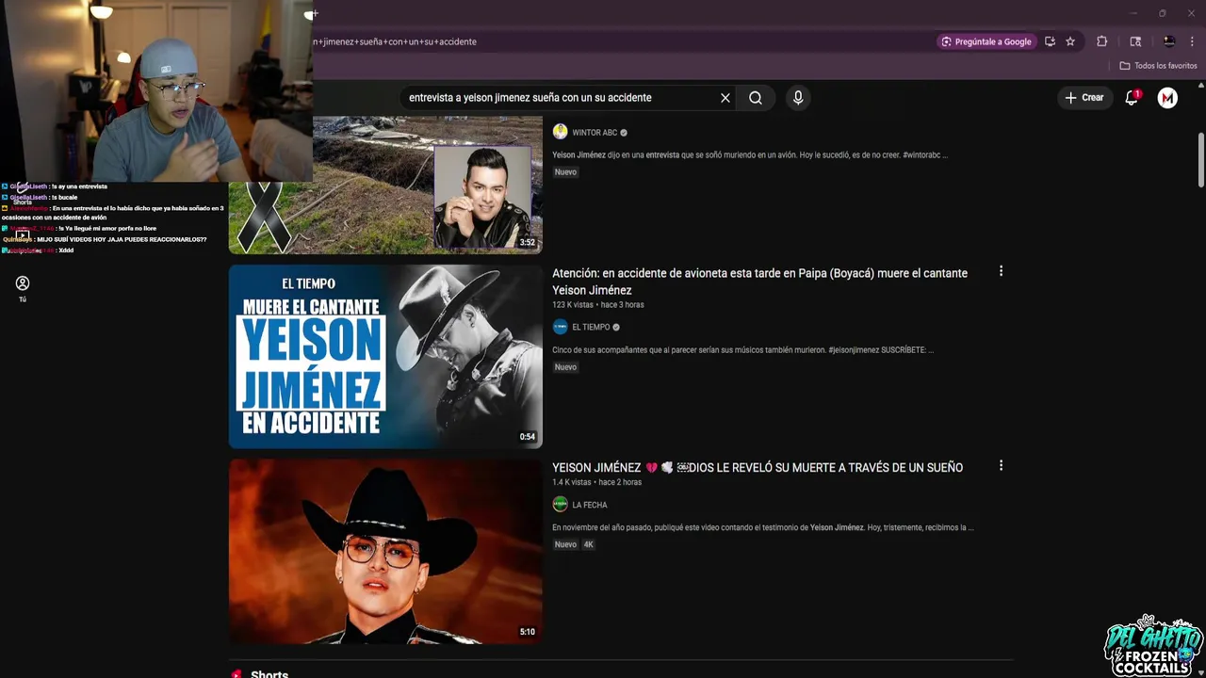
Task: Open the EL TIEMPO channel name link
Action: [591, 328]
